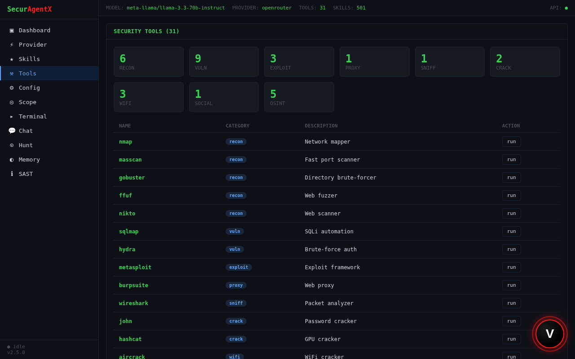Click the exploit badge for metasploit

[239, 267]
